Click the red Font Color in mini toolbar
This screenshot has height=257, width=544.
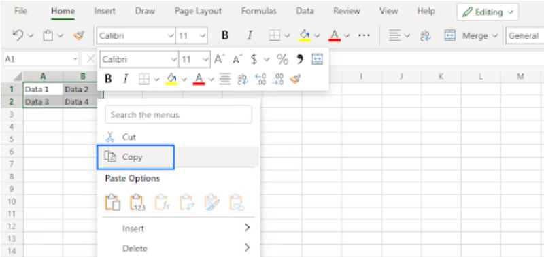[199, 79]
